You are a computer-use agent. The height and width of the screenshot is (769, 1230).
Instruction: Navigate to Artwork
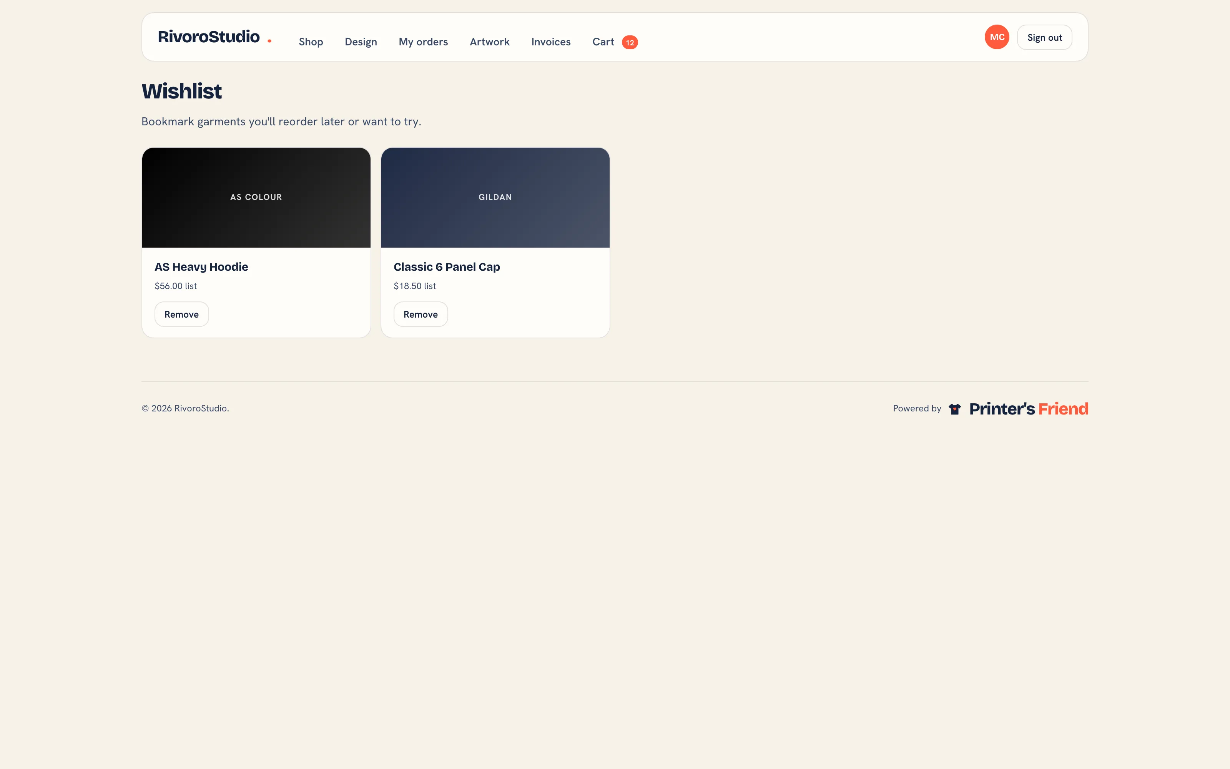pyautogui.click(x=489, y=42)
